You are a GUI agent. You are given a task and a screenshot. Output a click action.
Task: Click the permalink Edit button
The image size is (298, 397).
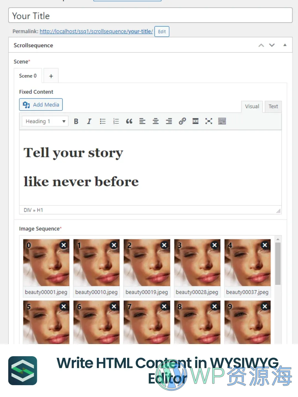(162, 31)
